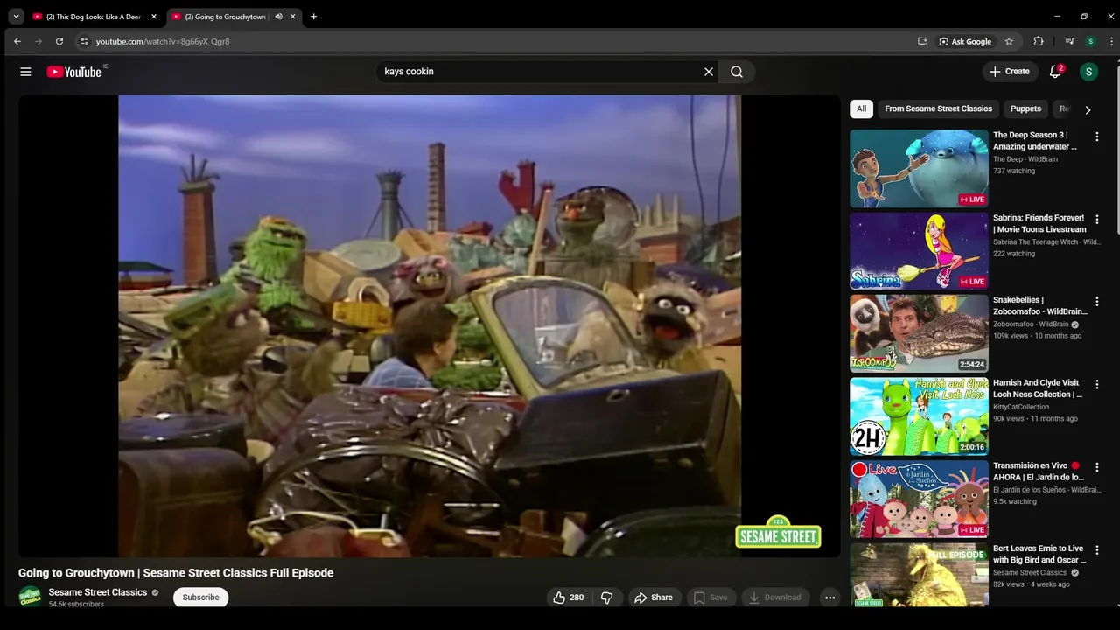Open the Snakebellies video title
Screen dimensions: 1120x630
tap(1039, 306)
